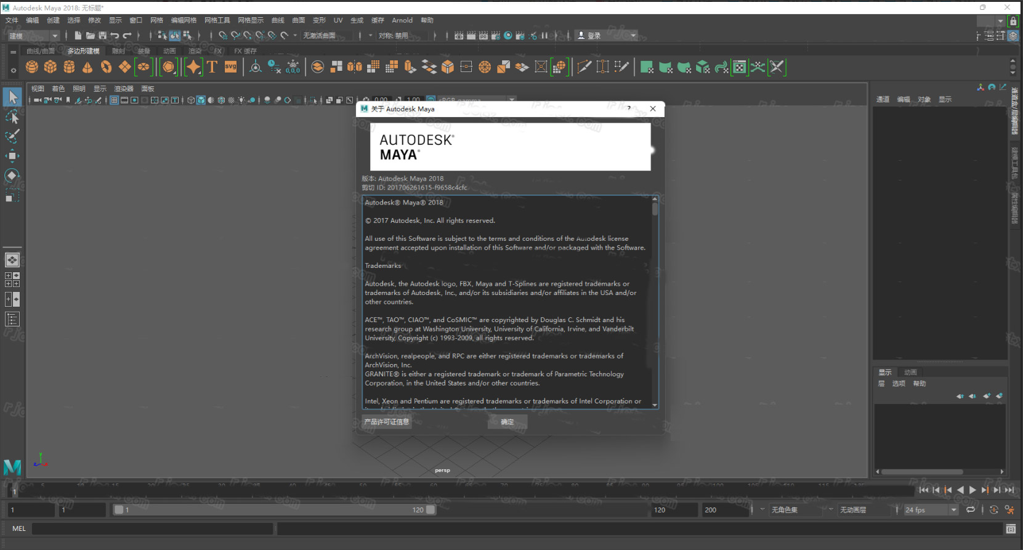This screenshot has height=550, width=1023.
Task: Click the SVG import shelf icon
Action: click(x=230, y=67)
